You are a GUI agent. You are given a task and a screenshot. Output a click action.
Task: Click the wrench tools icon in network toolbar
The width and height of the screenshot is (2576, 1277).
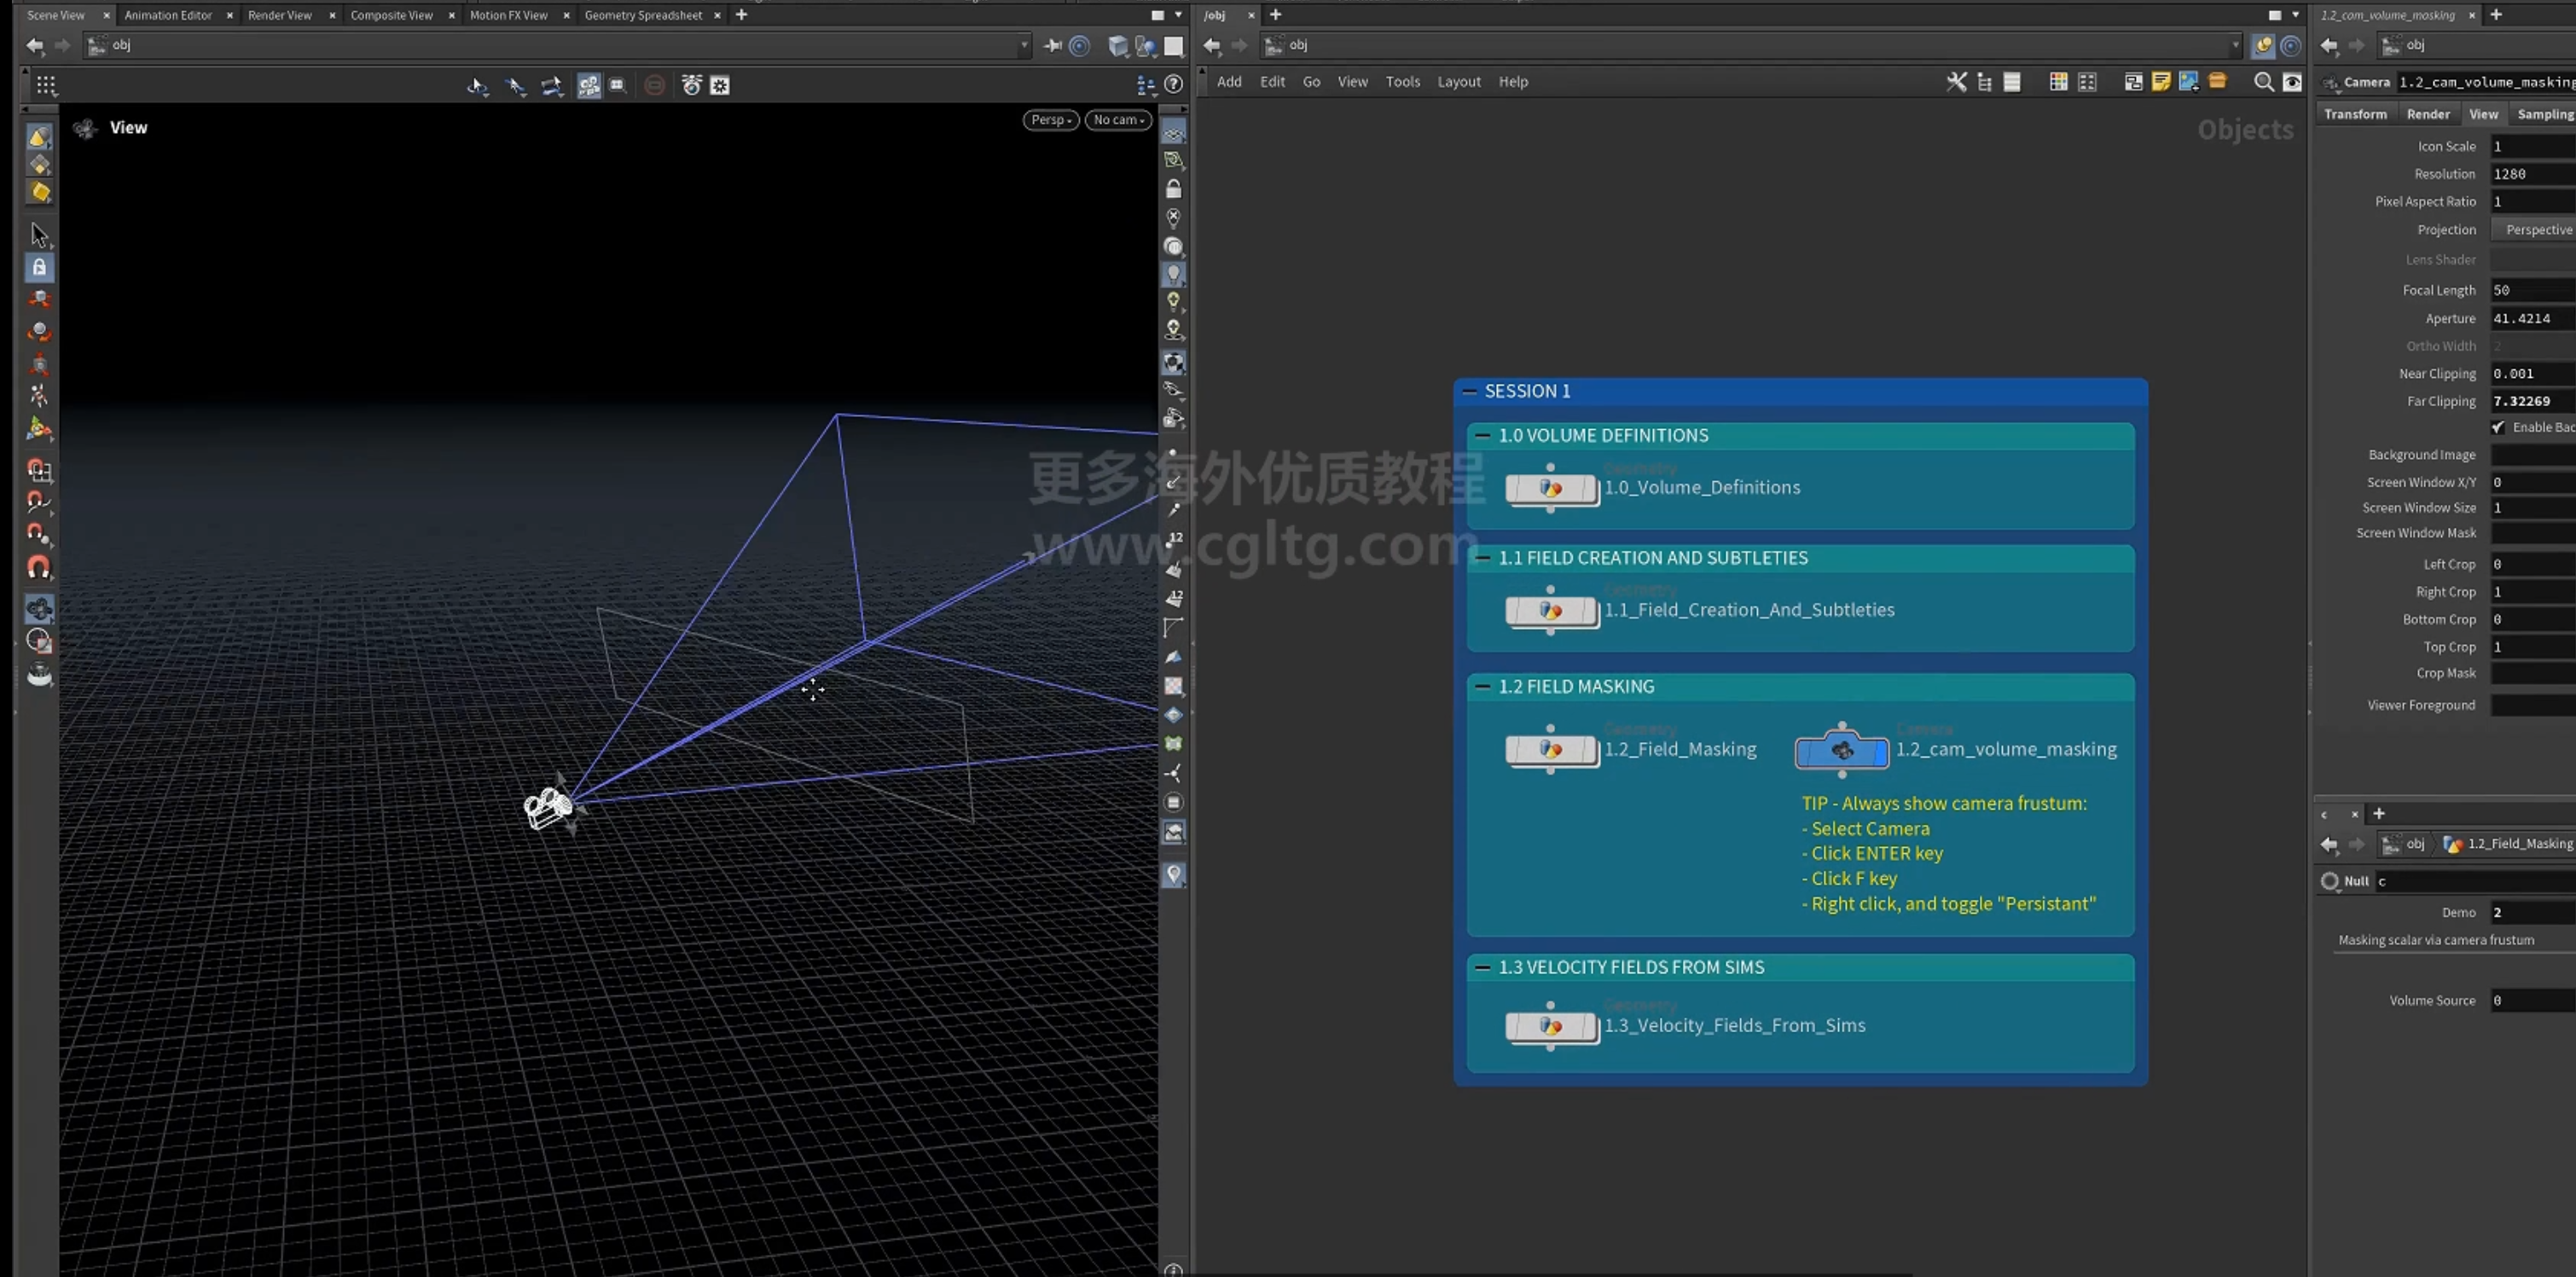pyautogui.click(x=1956, y=82)
